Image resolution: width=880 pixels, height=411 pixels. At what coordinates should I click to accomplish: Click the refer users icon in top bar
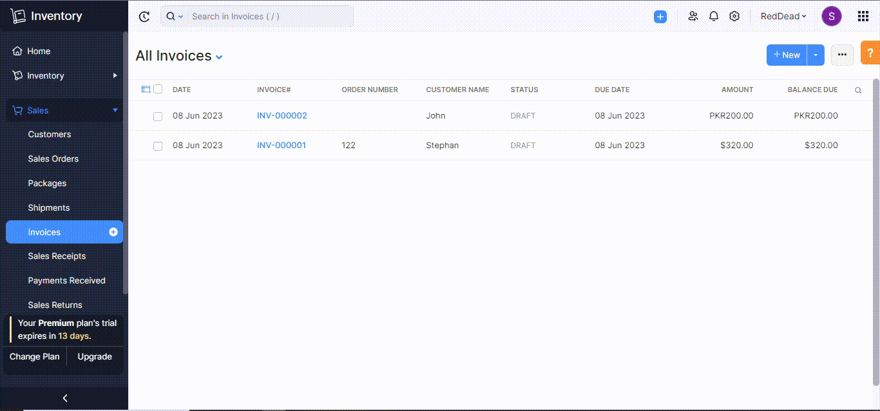[x=693, y=16]
